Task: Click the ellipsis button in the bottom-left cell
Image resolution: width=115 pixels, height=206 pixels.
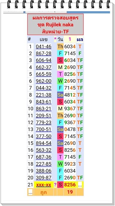Action: click(x=30, y=192)
